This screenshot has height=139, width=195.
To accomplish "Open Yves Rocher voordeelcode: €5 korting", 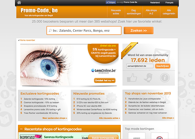I will pyautogui.click(x=41, y=113).
